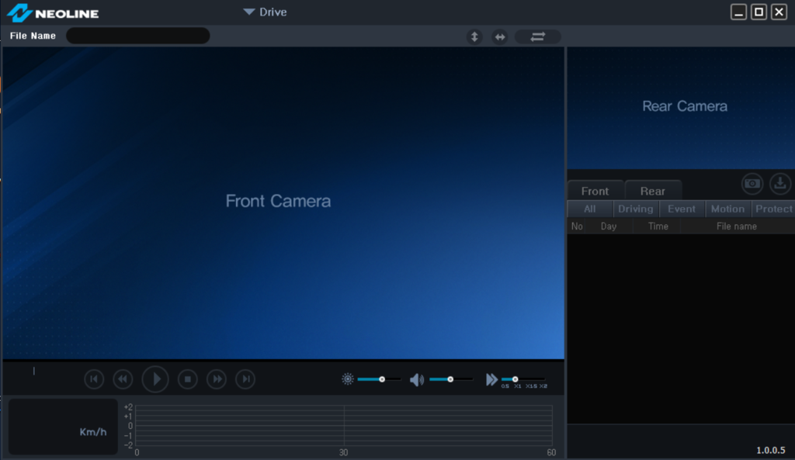Screen dimensions: 795x460
Task: Switch to the Rear tab
Action: tap(652, 191)
